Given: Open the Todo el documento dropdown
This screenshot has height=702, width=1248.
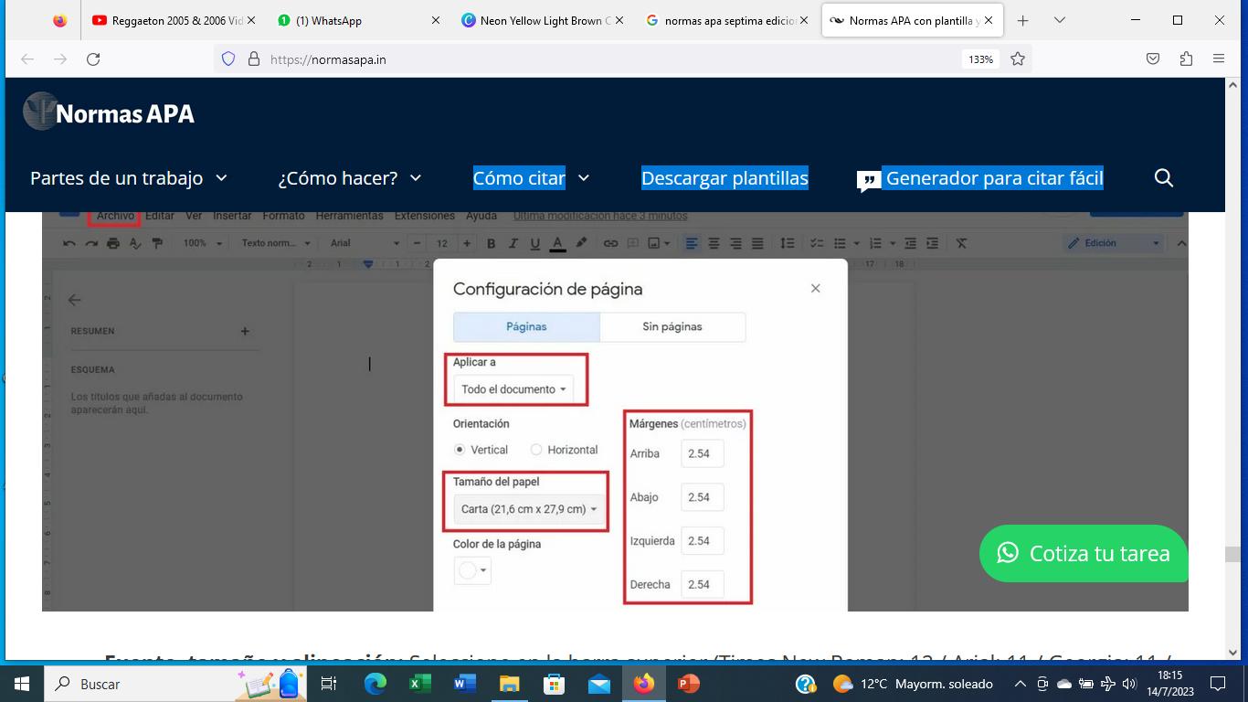Looking at the screenshot, I should [x=513, y=389].
